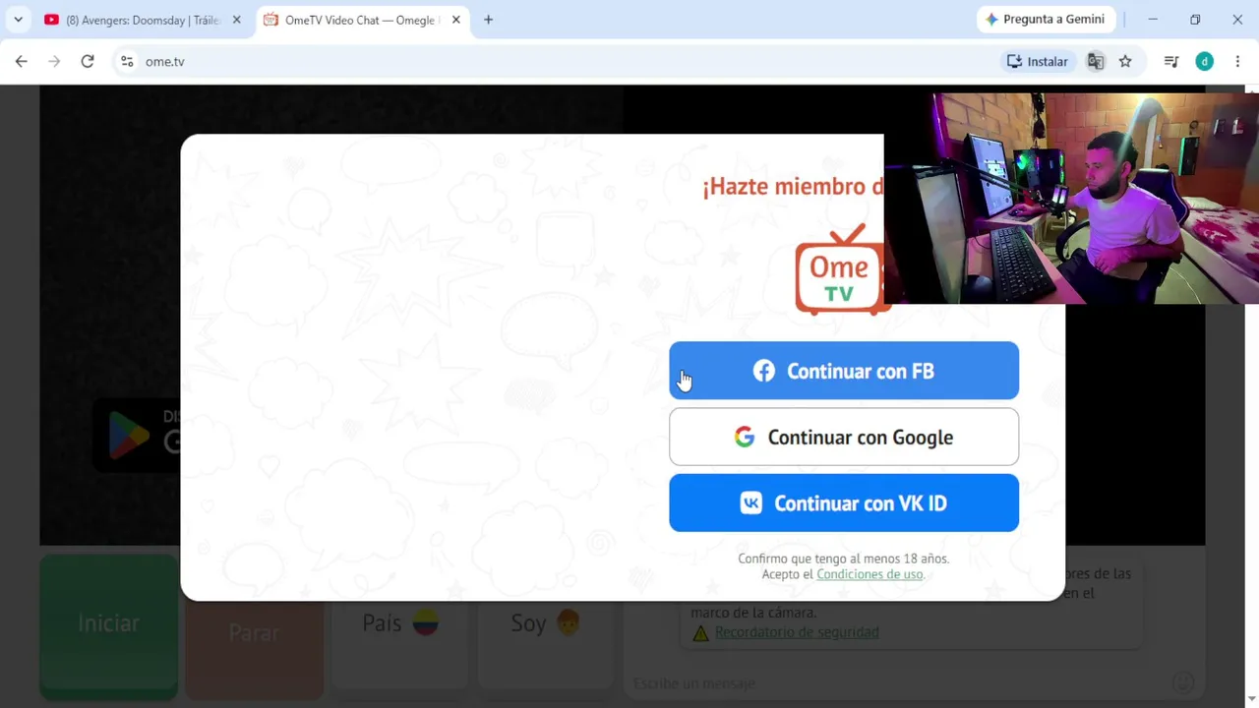This screenshot has height=708, width=1259.
Task: Click the Parar button
Action: coord(254,632)
